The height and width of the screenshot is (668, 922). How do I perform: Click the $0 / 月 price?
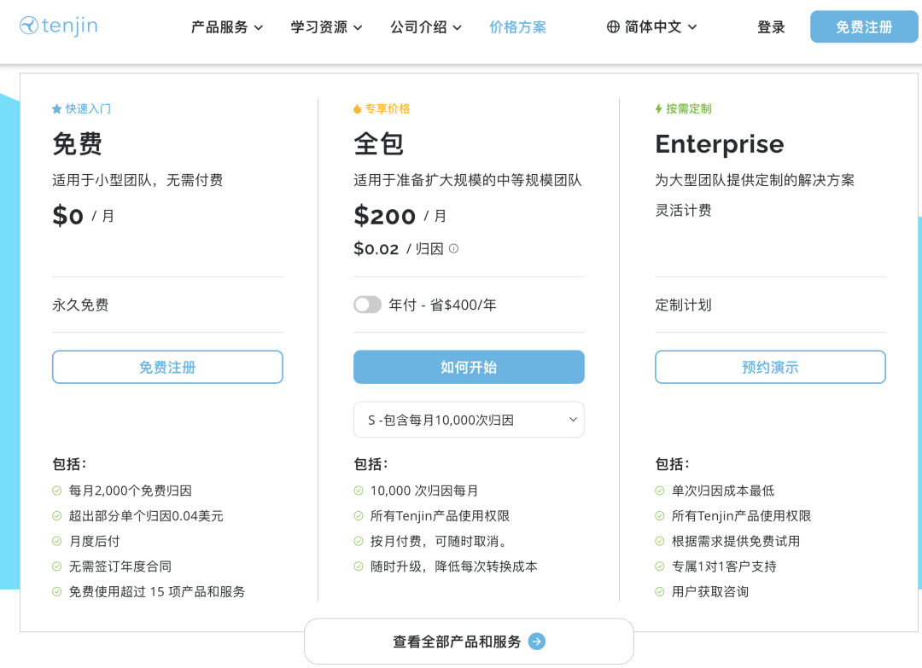(x=83, y=216)
